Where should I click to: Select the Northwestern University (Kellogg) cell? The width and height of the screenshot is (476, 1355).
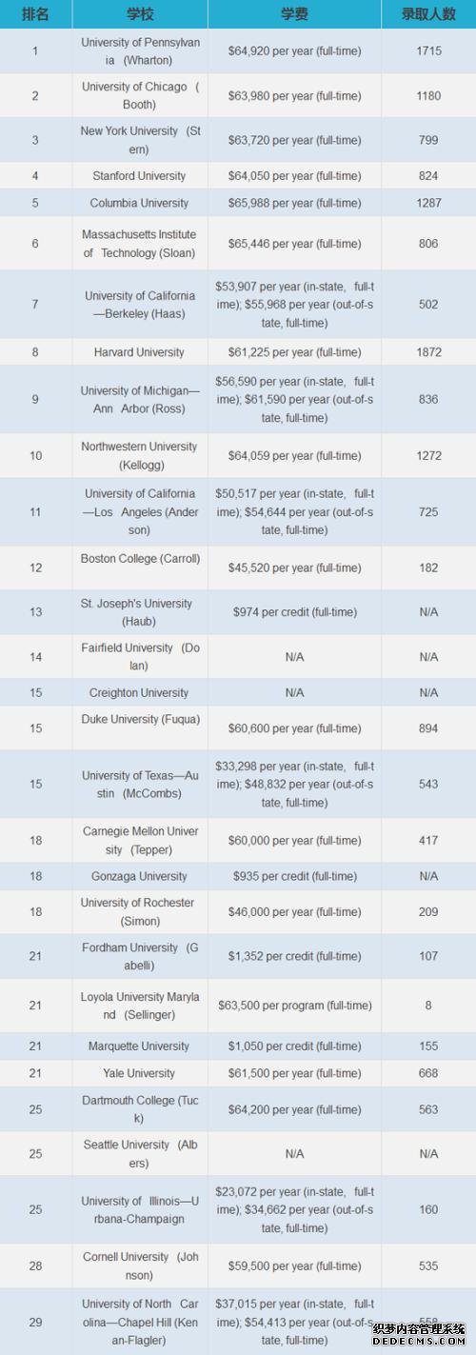point(140,456)
